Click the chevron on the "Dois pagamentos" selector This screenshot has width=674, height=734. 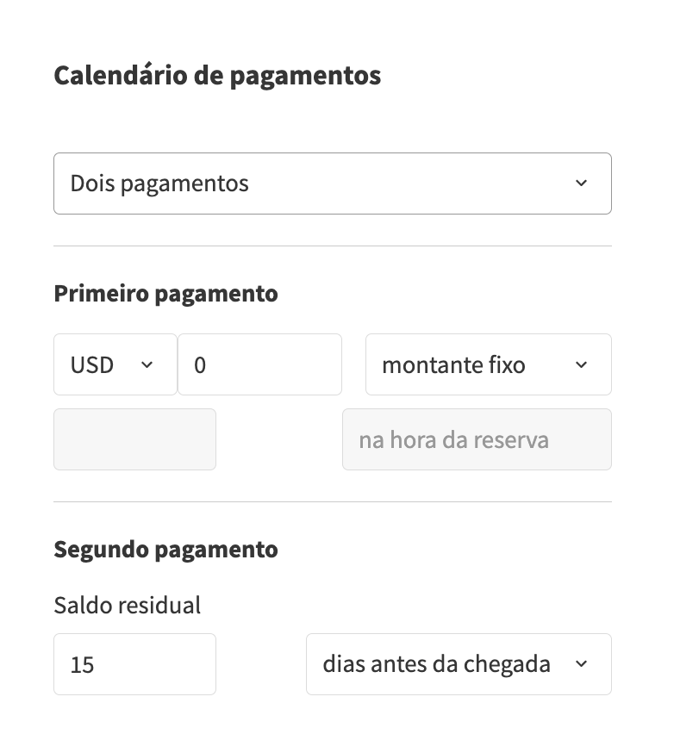(583, 183)
